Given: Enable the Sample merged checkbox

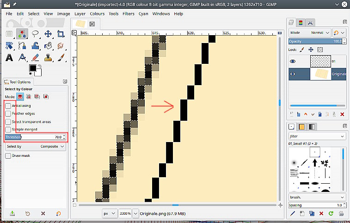Looking at the screenshot, I should [x=8, y=130].
